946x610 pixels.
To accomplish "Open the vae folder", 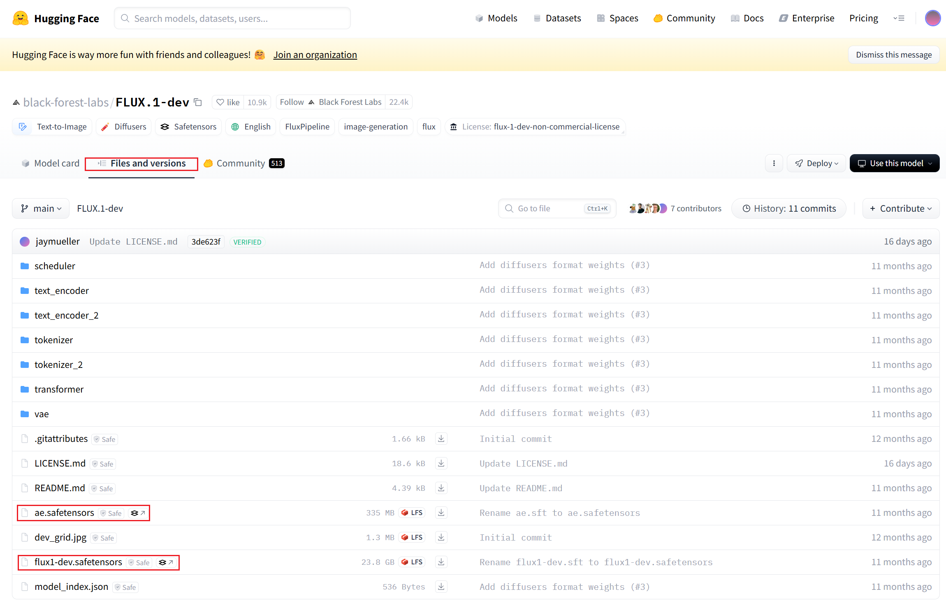I will (42, 414).
